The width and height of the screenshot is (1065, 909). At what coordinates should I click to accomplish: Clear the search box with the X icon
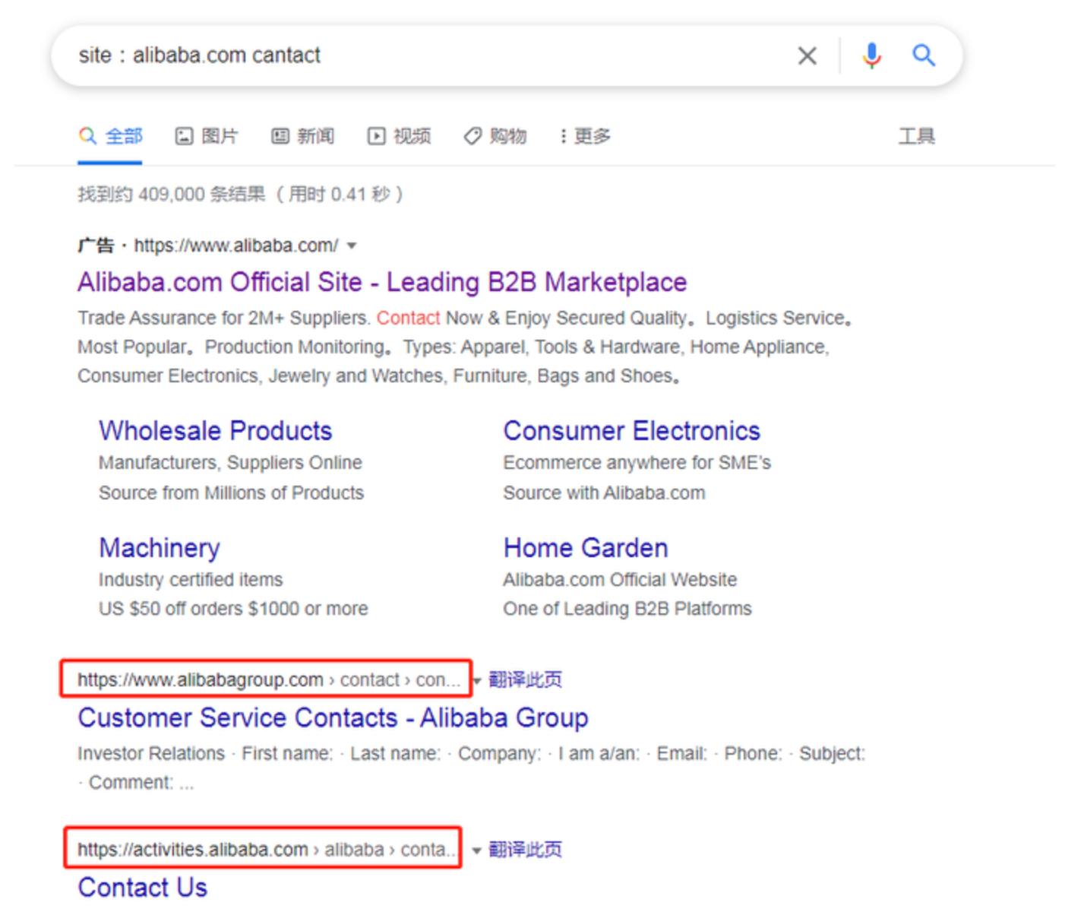point(807,55)
